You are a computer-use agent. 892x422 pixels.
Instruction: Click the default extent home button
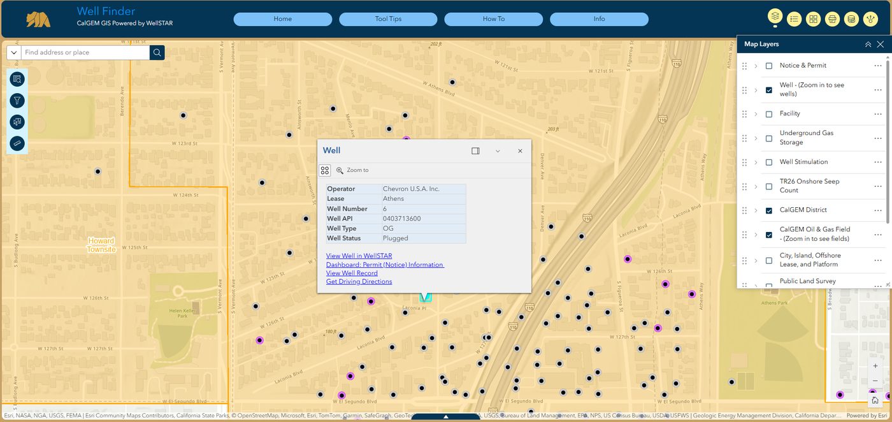click(x=875, y=400)
